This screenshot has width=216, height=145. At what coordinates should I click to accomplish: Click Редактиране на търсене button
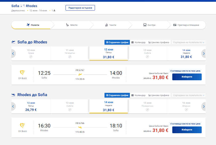click(80, 8)
